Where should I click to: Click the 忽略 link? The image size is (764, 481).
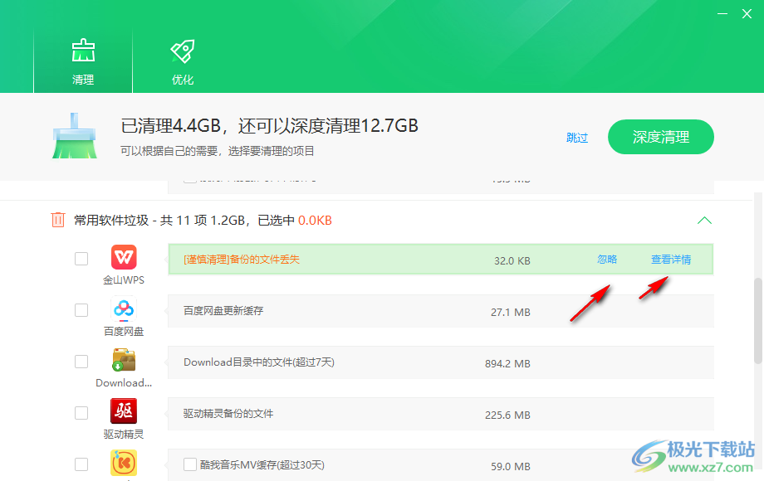pos(607,260)
